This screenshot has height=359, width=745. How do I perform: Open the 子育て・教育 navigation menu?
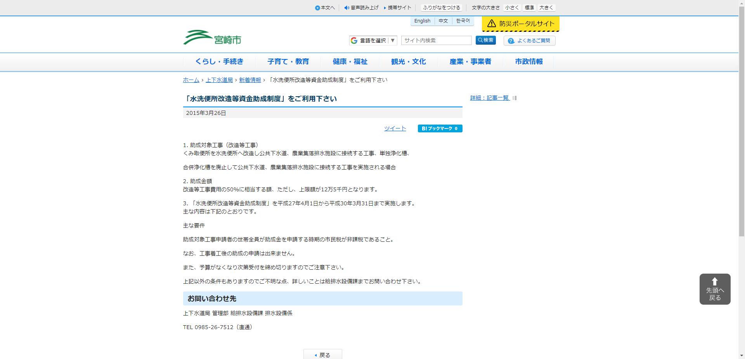(288, 61)
